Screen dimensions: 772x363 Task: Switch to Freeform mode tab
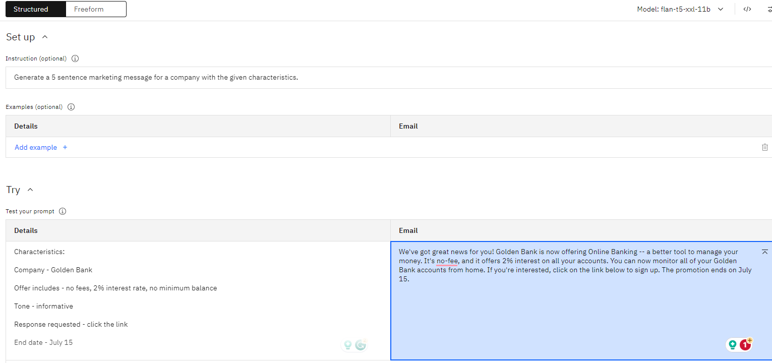coord(96,9)
